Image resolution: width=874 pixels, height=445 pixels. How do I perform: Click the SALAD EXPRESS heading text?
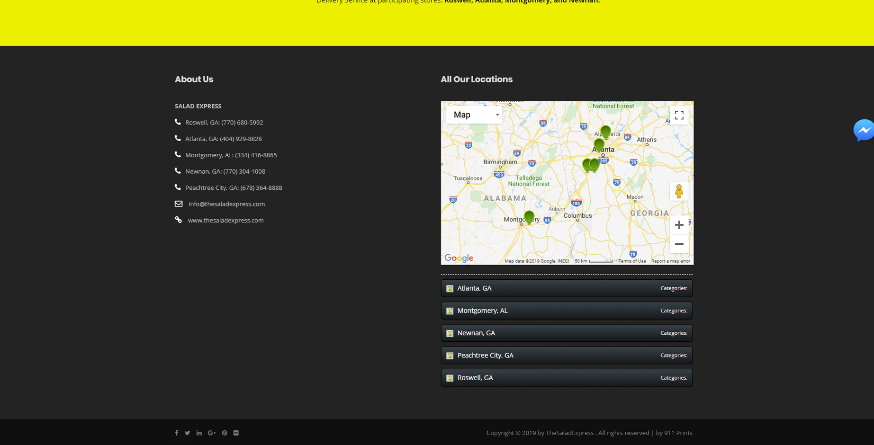198,106
